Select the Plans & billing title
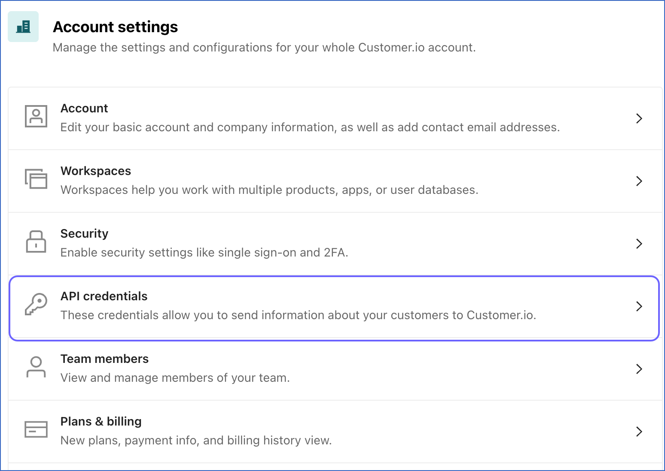Image resolution: width=665 pixels, height=471 pixels. [x=101, y=422]
